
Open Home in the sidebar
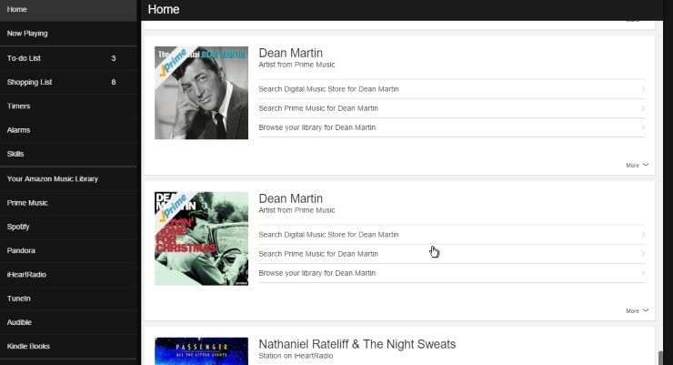click(x=68, y=9)
